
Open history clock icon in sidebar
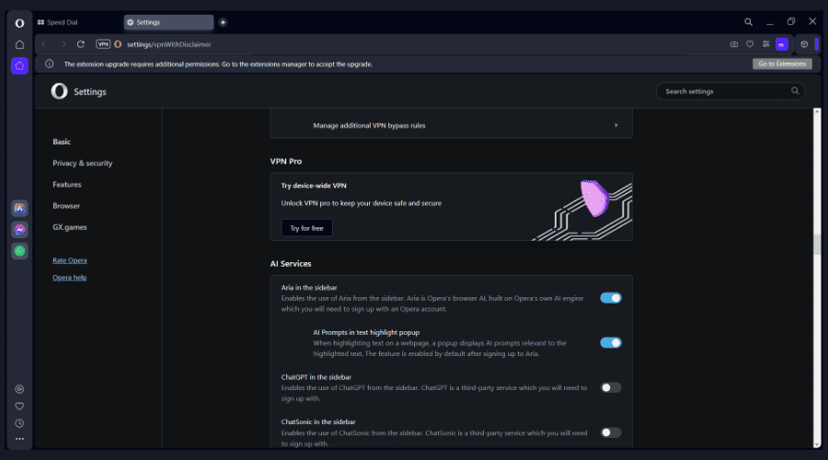click(x=19, y=423)
